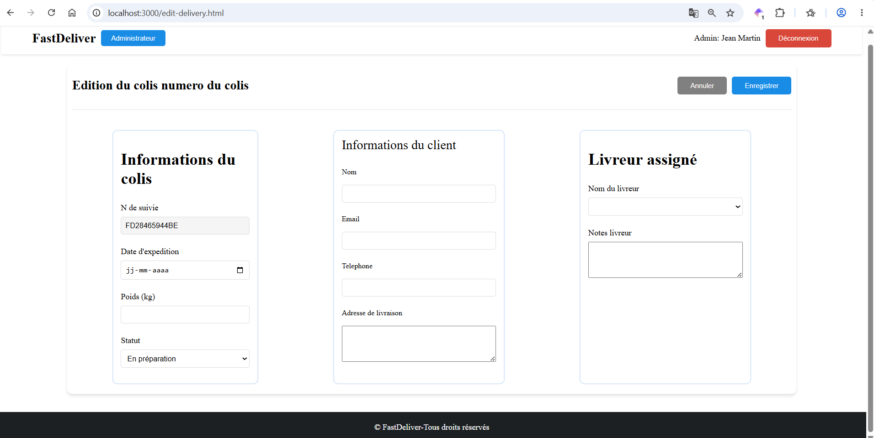Click the footer copyright text
The width and height of the screenshot is (874, 438).
point(432,427)
